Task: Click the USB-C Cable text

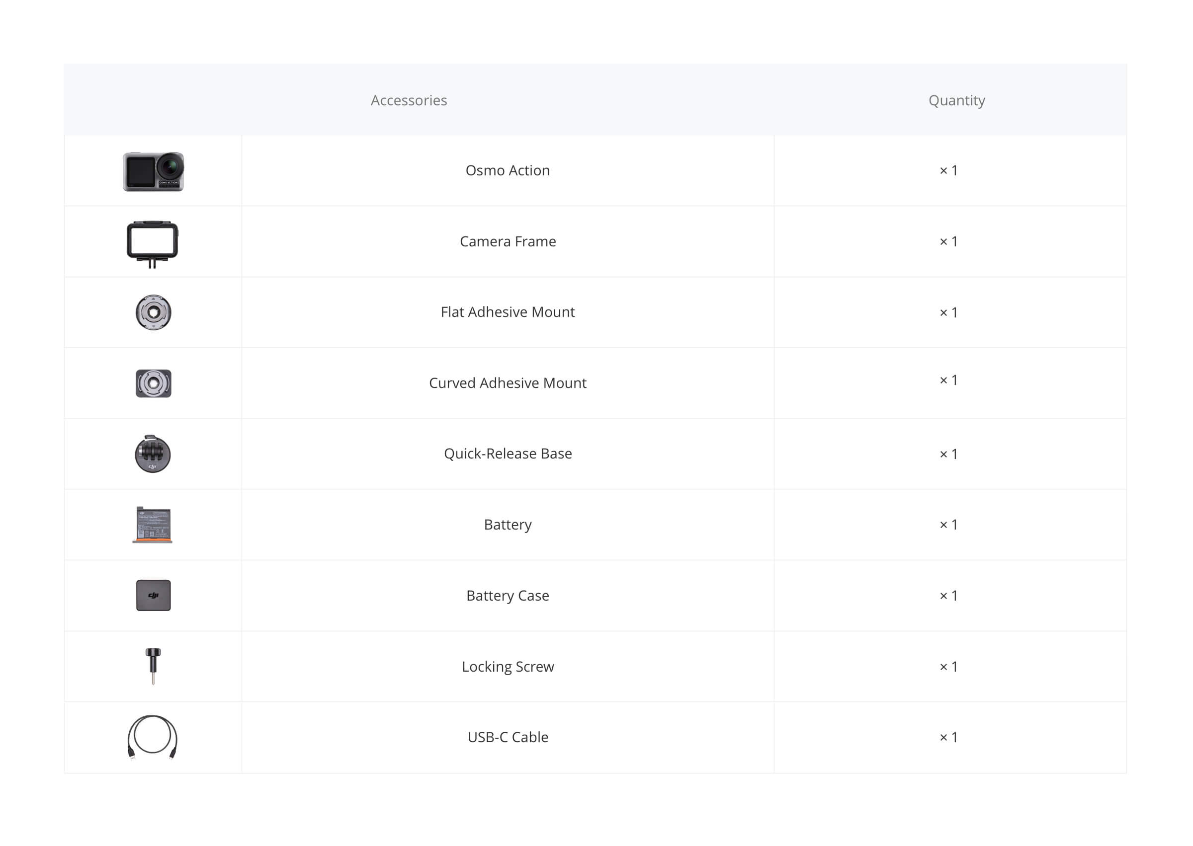Action: tap(508, 737)
